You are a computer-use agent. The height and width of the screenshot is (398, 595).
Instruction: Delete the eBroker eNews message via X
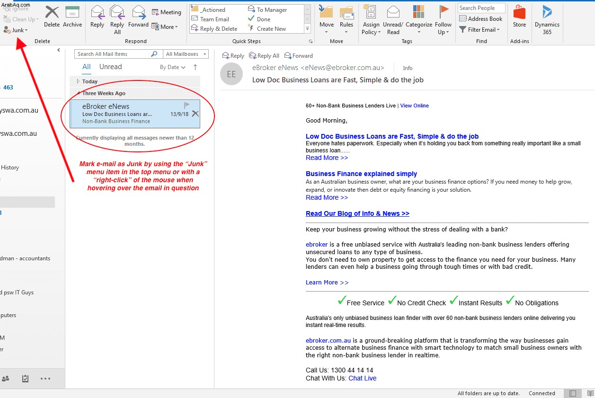point(195,114)
